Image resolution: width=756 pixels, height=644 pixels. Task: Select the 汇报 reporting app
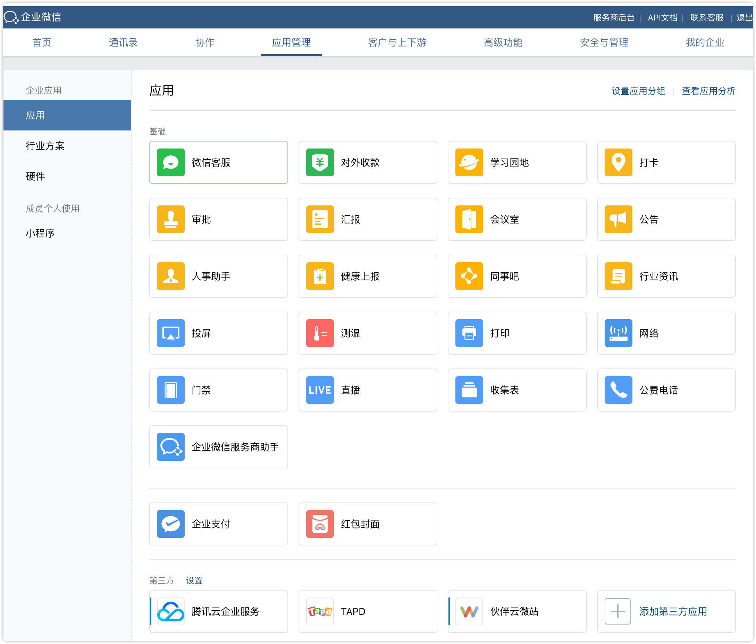pos(368,220)
